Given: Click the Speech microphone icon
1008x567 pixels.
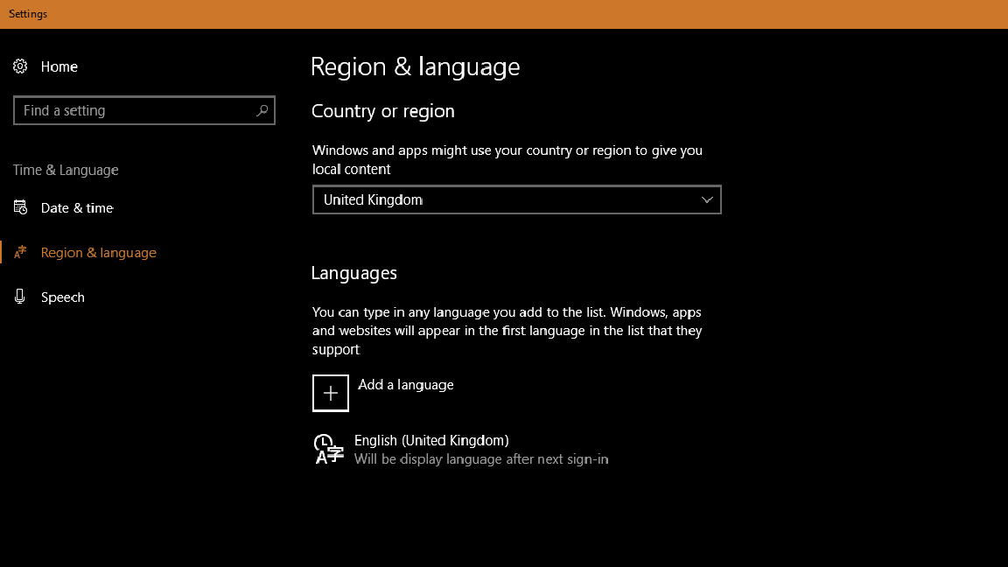Looking at the screenshot, I should [x=20, y=297].
